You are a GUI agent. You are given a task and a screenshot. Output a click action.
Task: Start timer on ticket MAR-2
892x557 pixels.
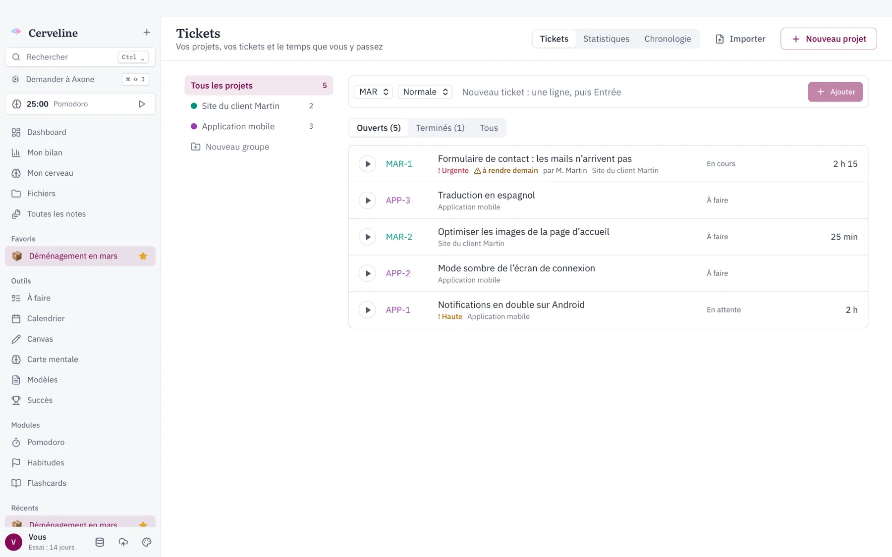(367, 237)
